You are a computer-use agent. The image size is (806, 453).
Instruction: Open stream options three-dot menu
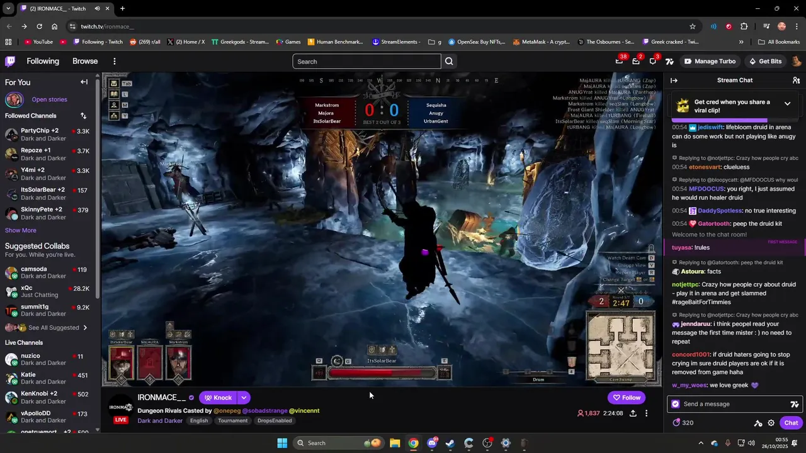646,413
